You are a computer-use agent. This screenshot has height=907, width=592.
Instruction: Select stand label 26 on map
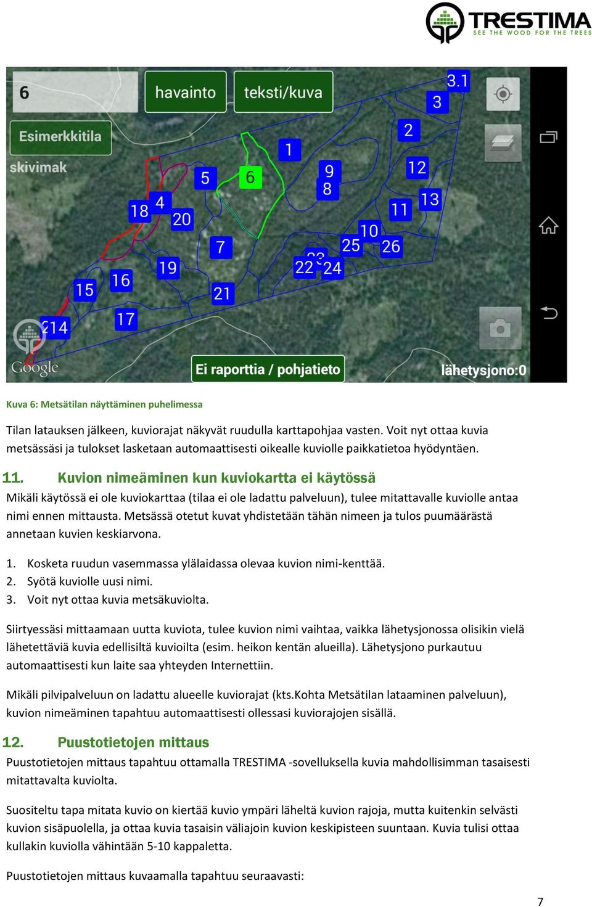(x=391, y=247)
